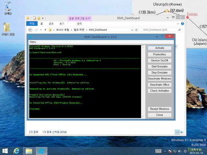Click KMS Dashboard title bar icon
Image resolution: width=207 pixels, height=155 pixels.
point(30,37)
